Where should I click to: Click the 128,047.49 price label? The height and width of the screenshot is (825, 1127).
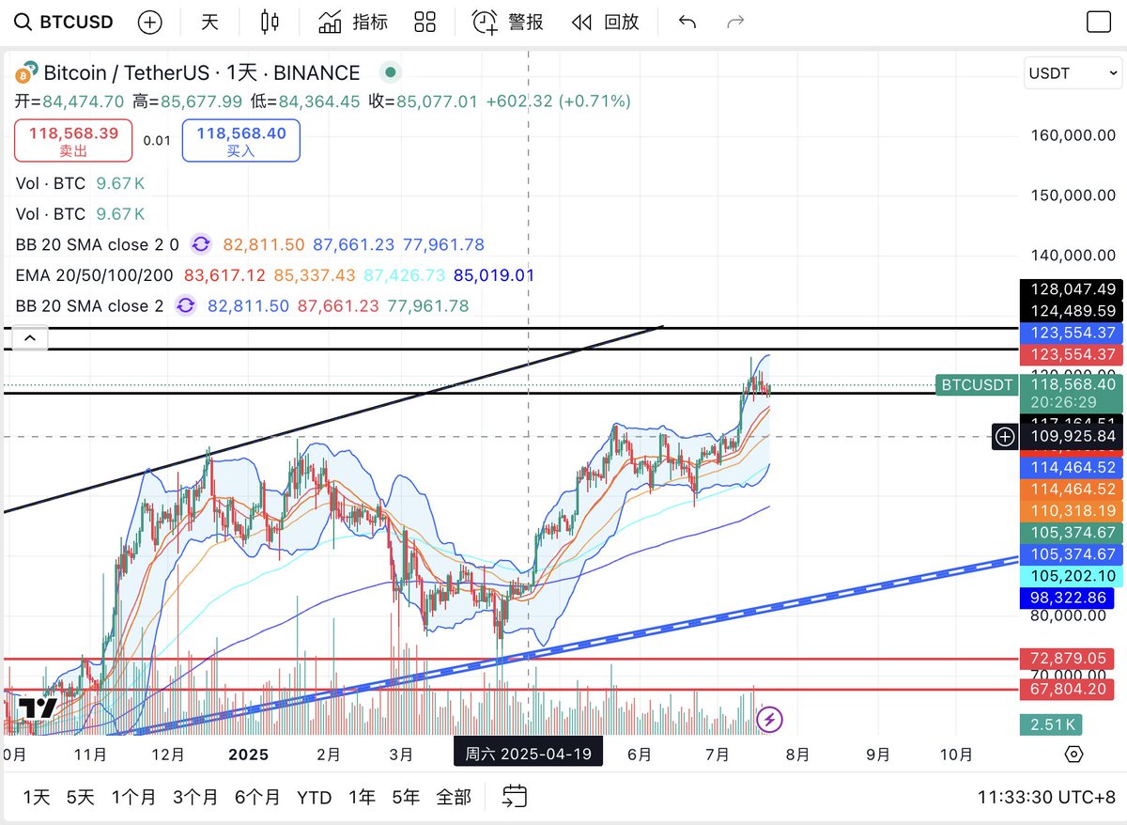coord(1072,289)
